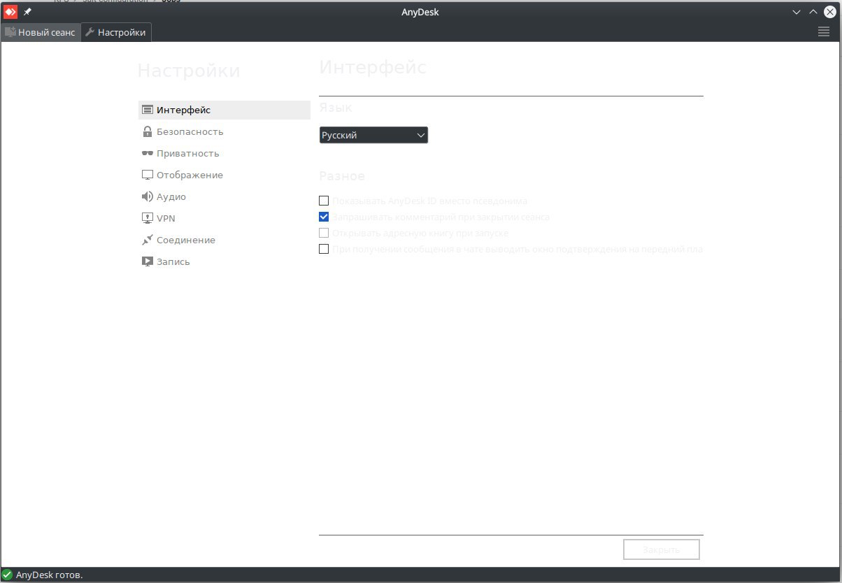Click the AnyDesk logo icon in title bar
This screenshot has height=583, width=842.
[x=10, y=12]
